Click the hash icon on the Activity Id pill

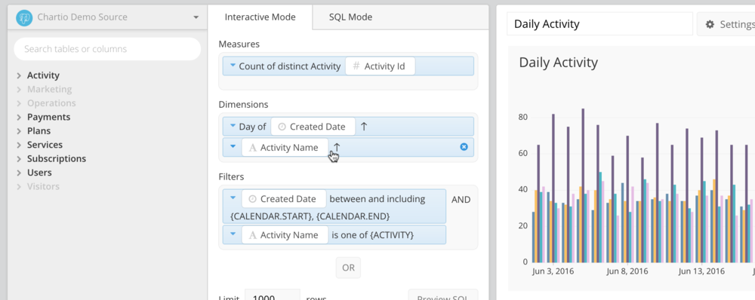point(356,66)
